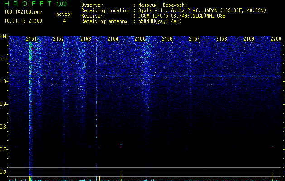Viewport: 285px width, 181px height.
Task: Click the yellow detection bar below 2154 echo
Action: coord(121,176)
